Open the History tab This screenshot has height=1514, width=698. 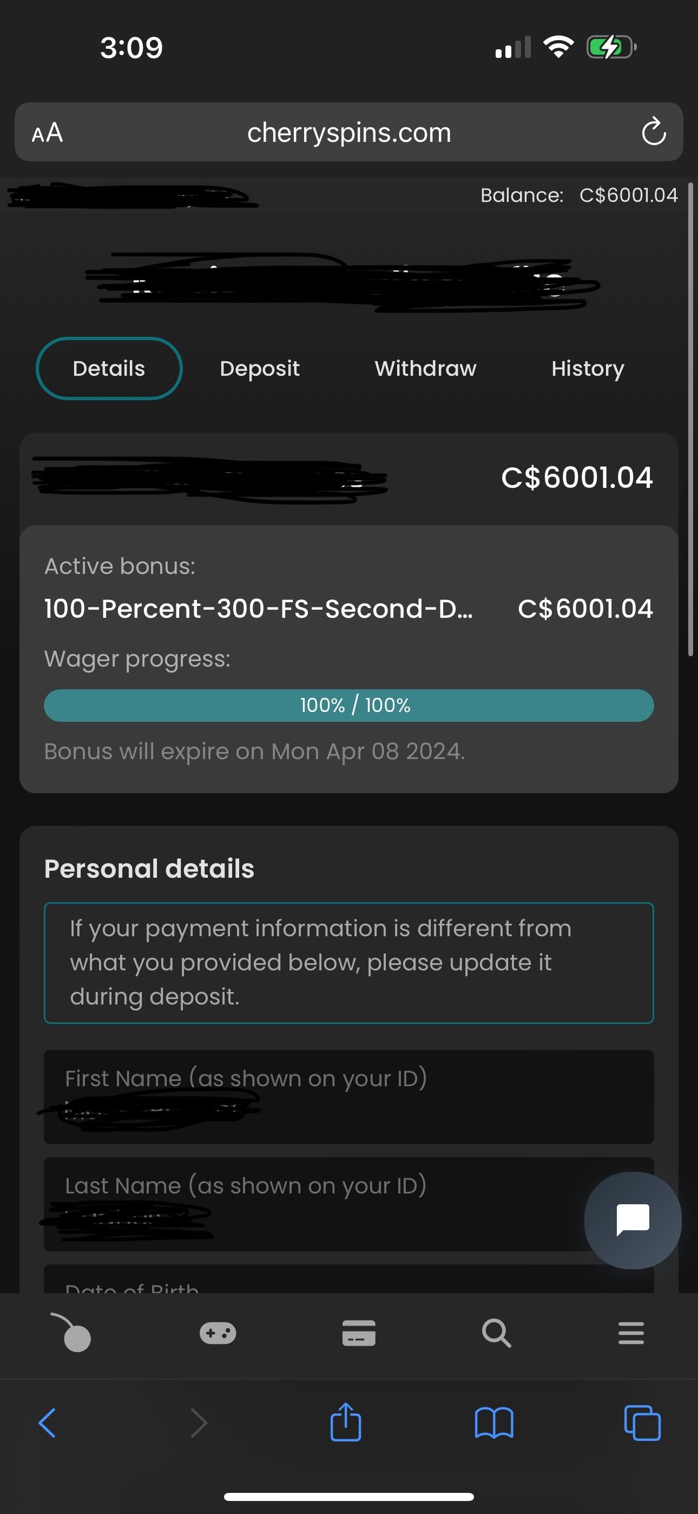point(588,369)
